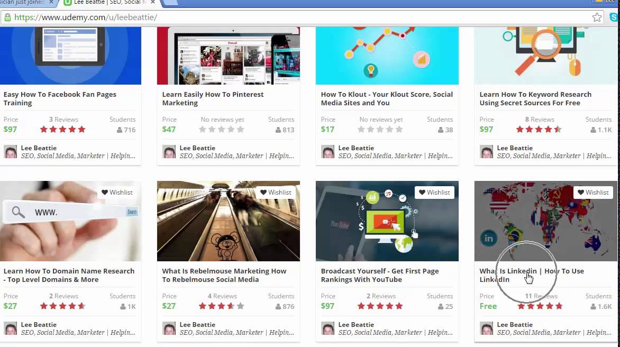The height and width of the screenshot is (347, 620).
Task: Open Learn How To Domain Name Research course
Action: [69, 275]
